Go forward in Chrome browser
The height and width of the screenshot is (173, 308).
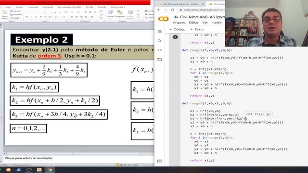point(166,10)
